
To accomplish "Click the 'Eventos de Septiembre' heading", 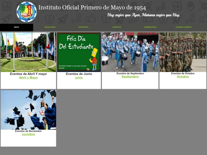I will 130,73.
